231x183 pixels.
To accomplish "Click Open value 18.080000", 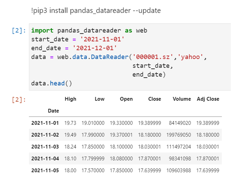I will [x=121, y=158].
